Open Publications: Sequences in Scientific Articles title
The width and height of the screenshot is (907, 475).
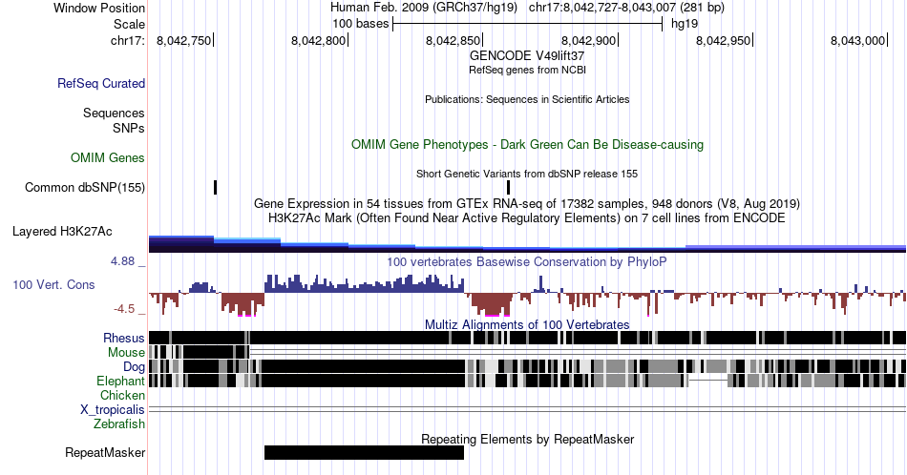(527, 99)
